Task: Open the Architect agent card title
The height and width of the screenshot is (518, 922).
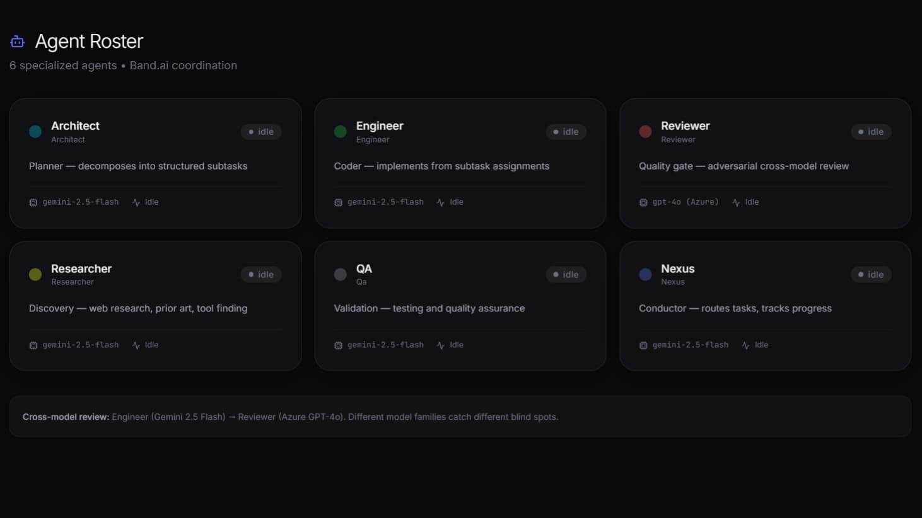Action: pyautogui.click(x=75, y=126)
